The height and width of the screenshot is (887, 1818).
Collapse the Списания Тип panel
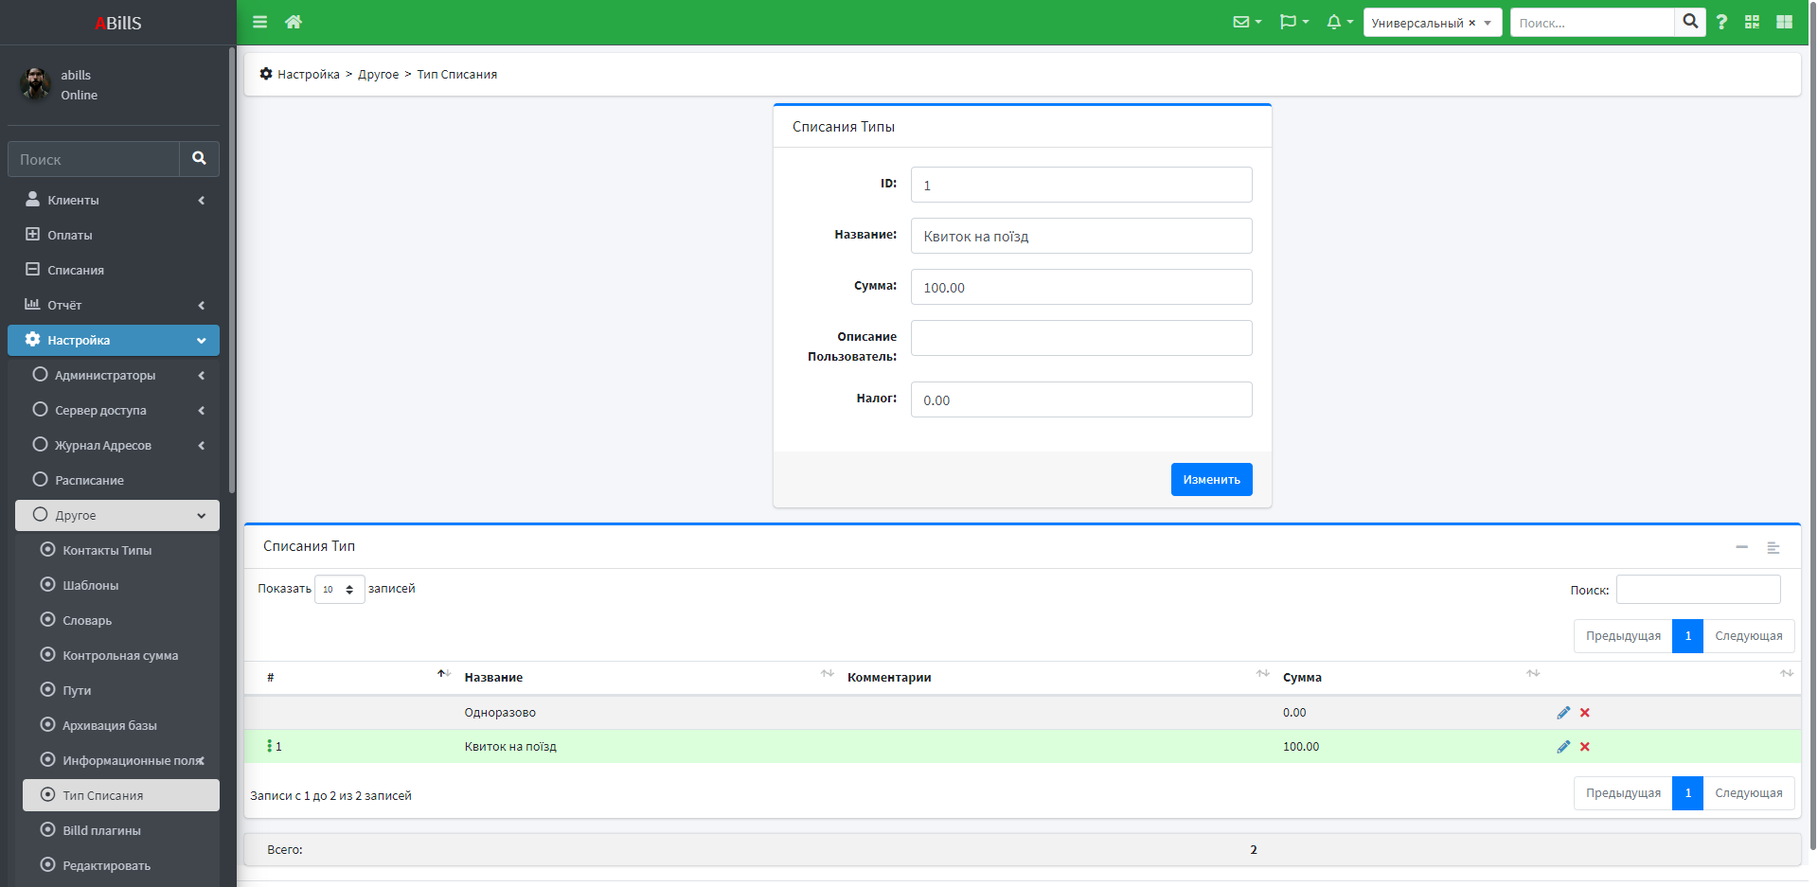1741,547
